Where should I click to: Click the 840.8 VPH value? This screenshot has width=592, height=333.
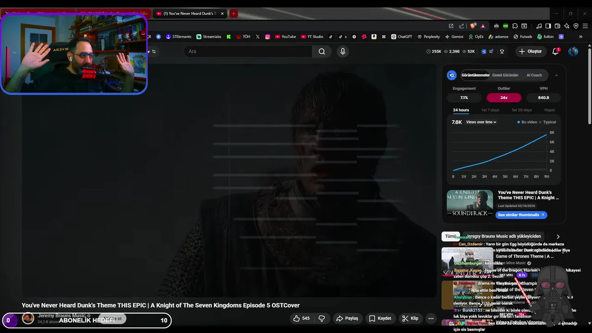pyautogui.click(x=543, y=98)
